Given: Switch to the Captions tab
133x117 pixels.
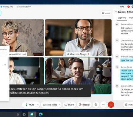Looking at the screenshot, I should 122,18.
